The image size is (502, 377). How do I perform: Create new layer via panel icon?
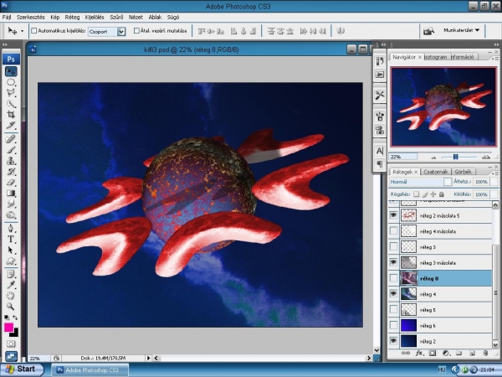click(x=472, y=354)
